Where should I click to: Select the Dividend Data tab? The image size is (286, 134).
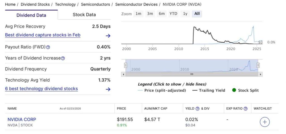(31, 15)
